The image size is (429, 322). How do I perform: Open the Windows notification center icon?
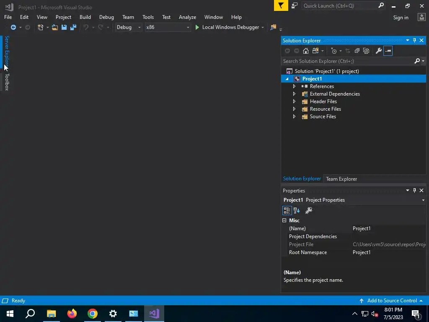coord(416,314)
